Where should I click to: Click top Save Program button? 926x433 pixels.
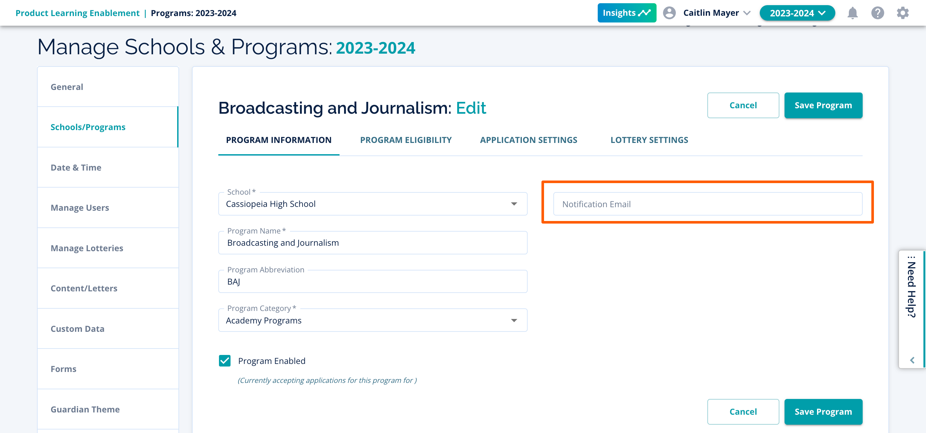point(823,105)
